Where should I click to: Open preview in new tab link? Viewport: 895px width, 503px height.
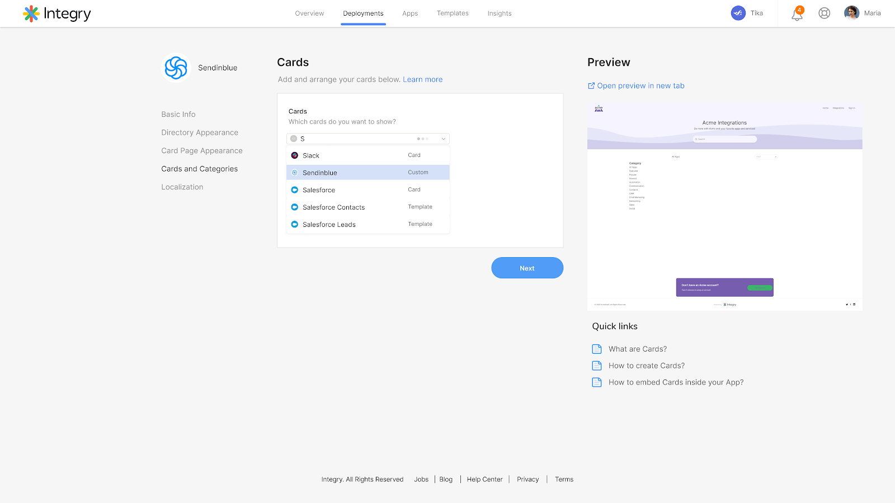640,86
